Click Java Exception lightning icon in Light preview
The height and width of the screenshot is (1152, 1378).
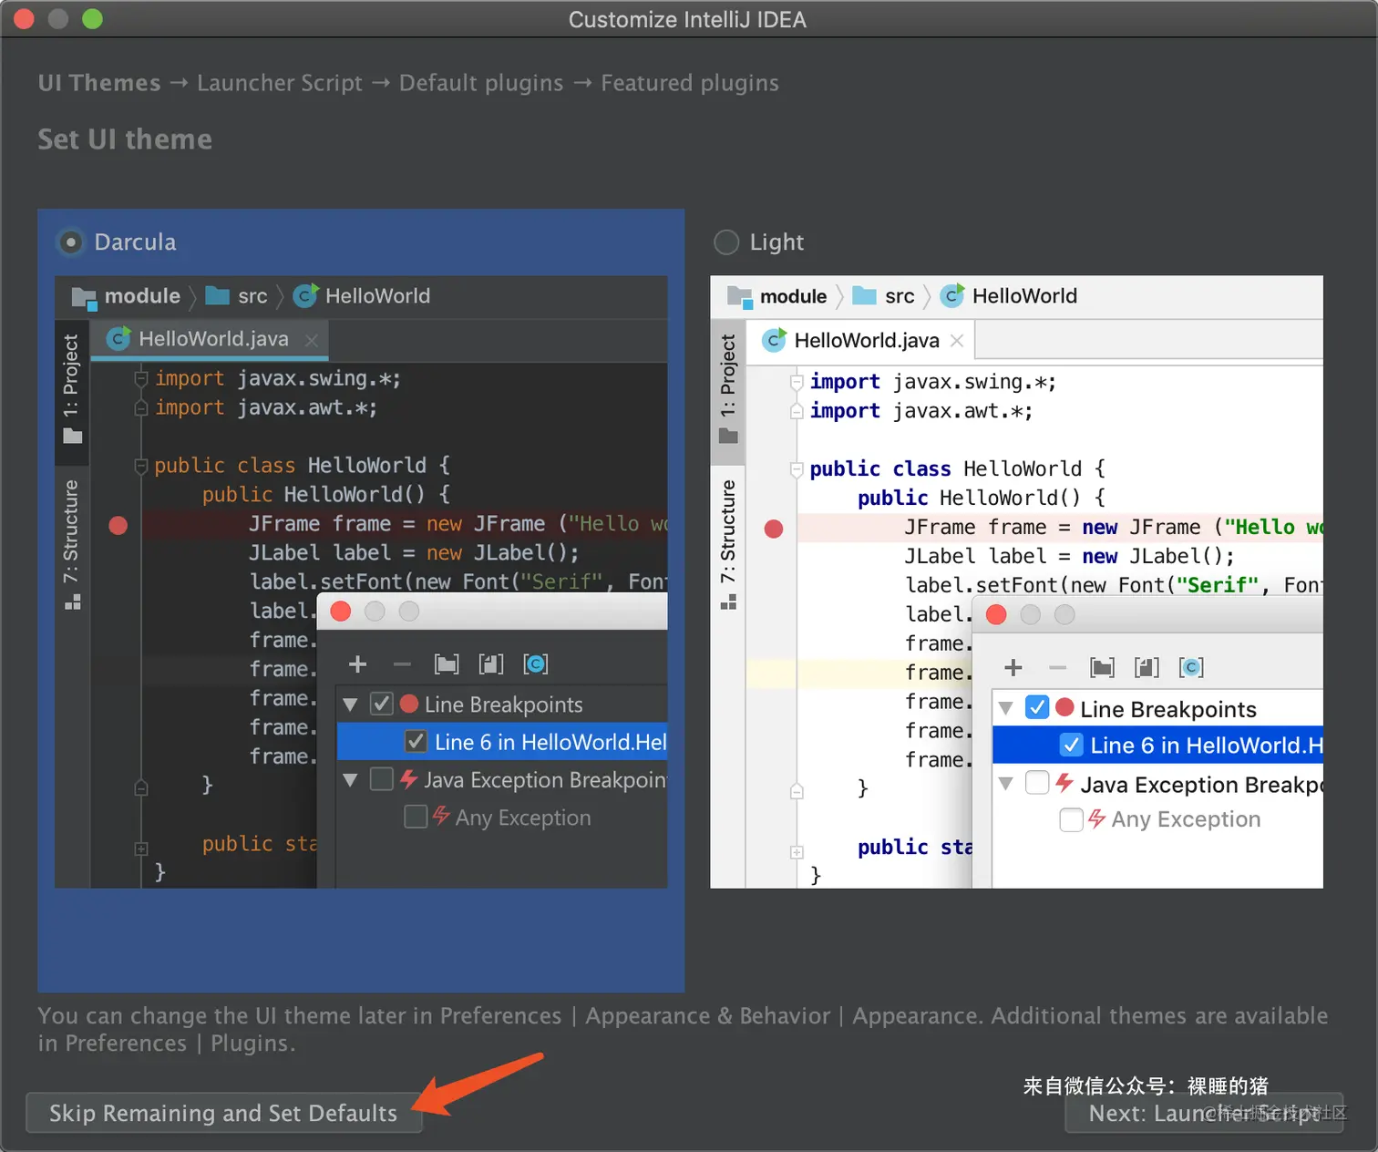coord(1064,782)
